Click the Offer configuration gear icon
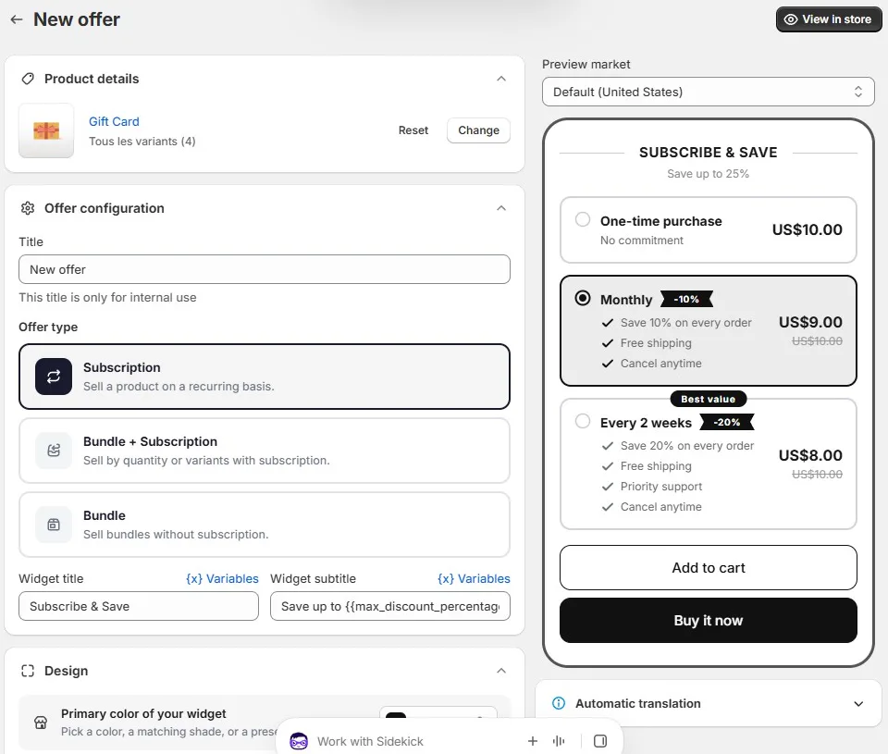888x754 pixels. point(28,208)
